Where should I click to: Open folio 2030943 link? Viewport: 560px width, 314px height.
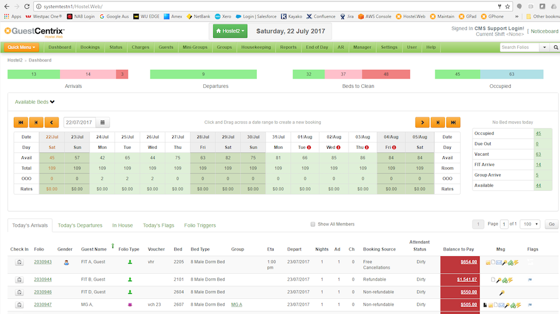[x=43, y=262]
